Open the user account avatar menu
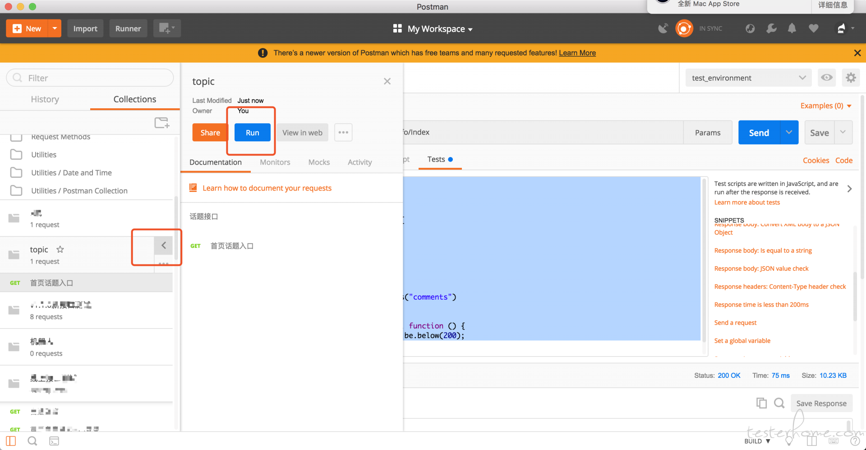The width and height of the screenshot is (866, 450). point(845,28)
